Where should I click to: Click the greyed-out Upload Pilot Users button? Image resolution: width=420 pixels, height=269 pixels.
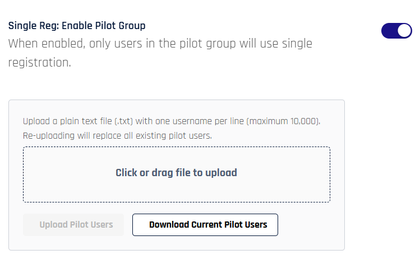tap(76, 225)
